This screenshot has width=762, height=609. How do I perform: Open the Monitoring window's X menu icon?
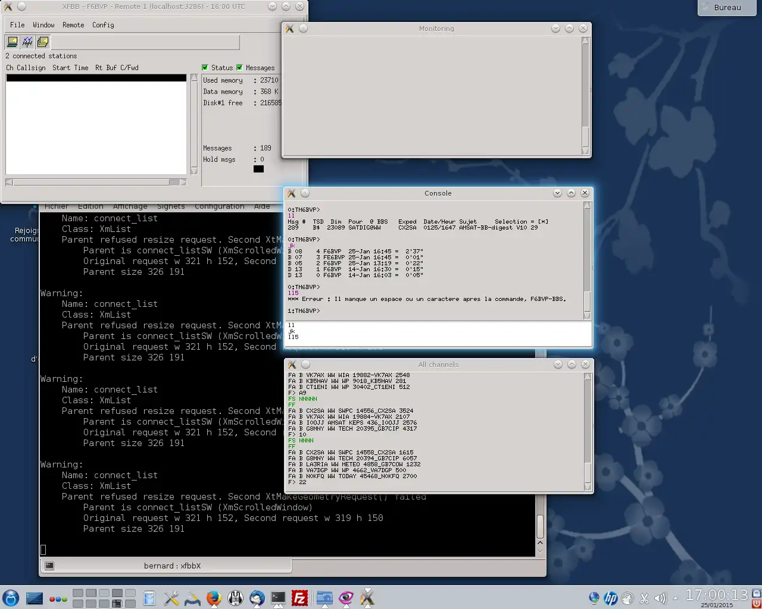coord(290,29)
